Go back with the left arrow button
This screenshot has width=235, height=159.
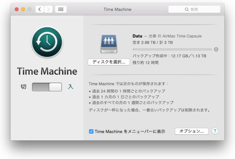(40, 9)
